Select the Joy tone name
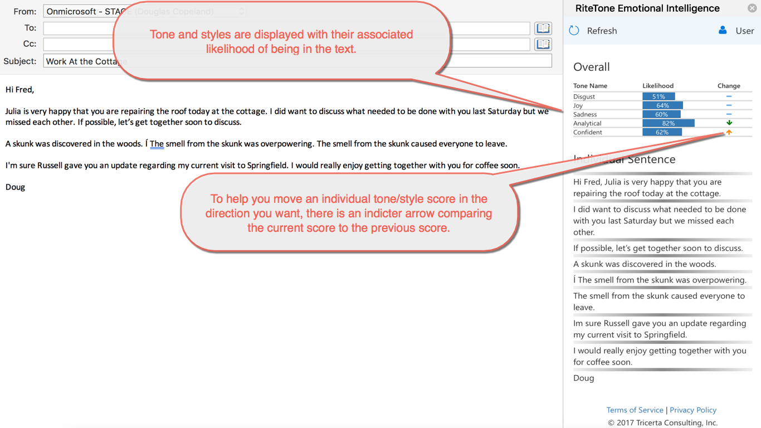Viewport: 761px width, 428px height. pos(578,105)
